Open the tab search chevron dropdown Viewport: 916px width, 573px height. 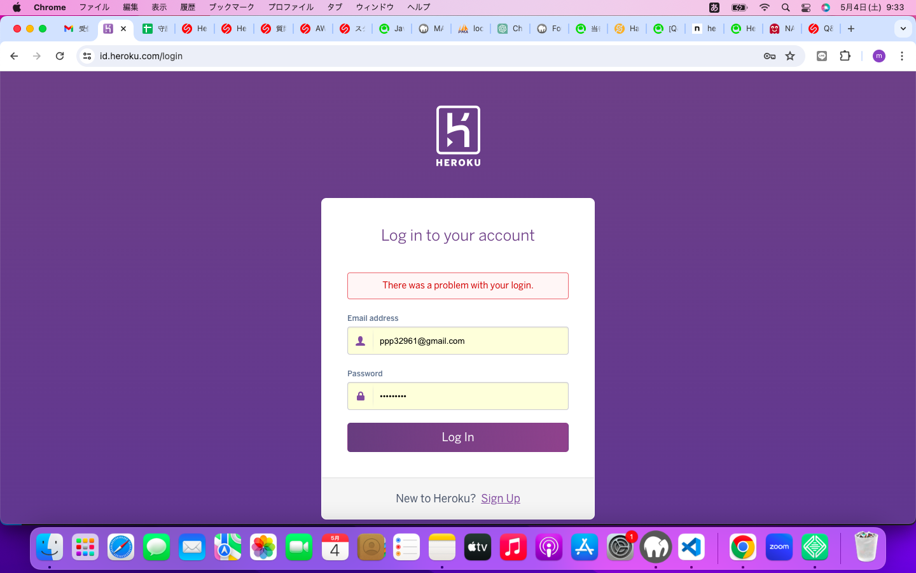click(x=903, y=29)
